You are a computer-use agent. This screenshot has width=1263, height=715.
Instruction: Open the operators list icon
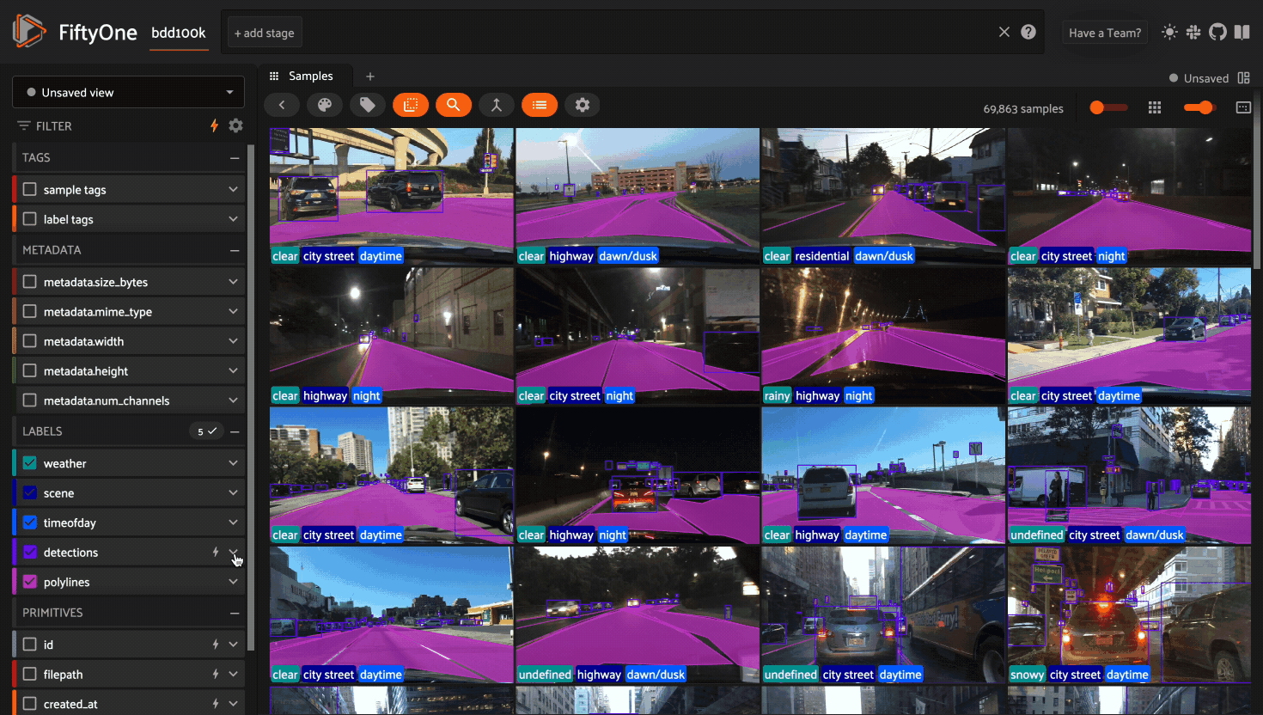(x=540, y=105)
